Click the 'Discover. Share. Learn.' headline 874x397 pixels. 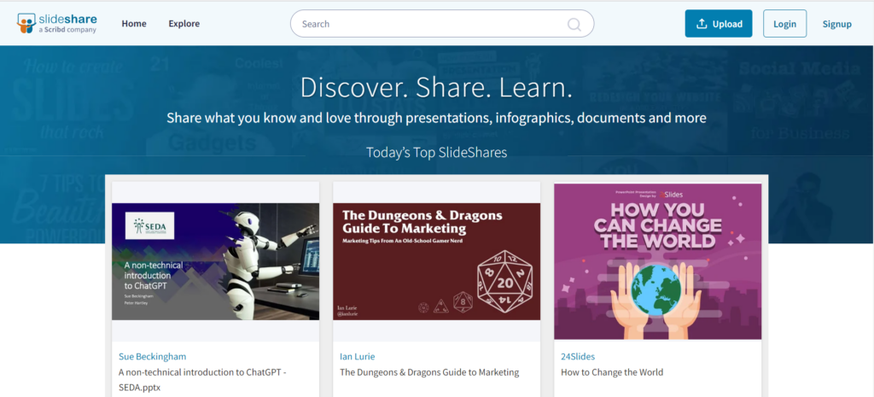point(436,88)
